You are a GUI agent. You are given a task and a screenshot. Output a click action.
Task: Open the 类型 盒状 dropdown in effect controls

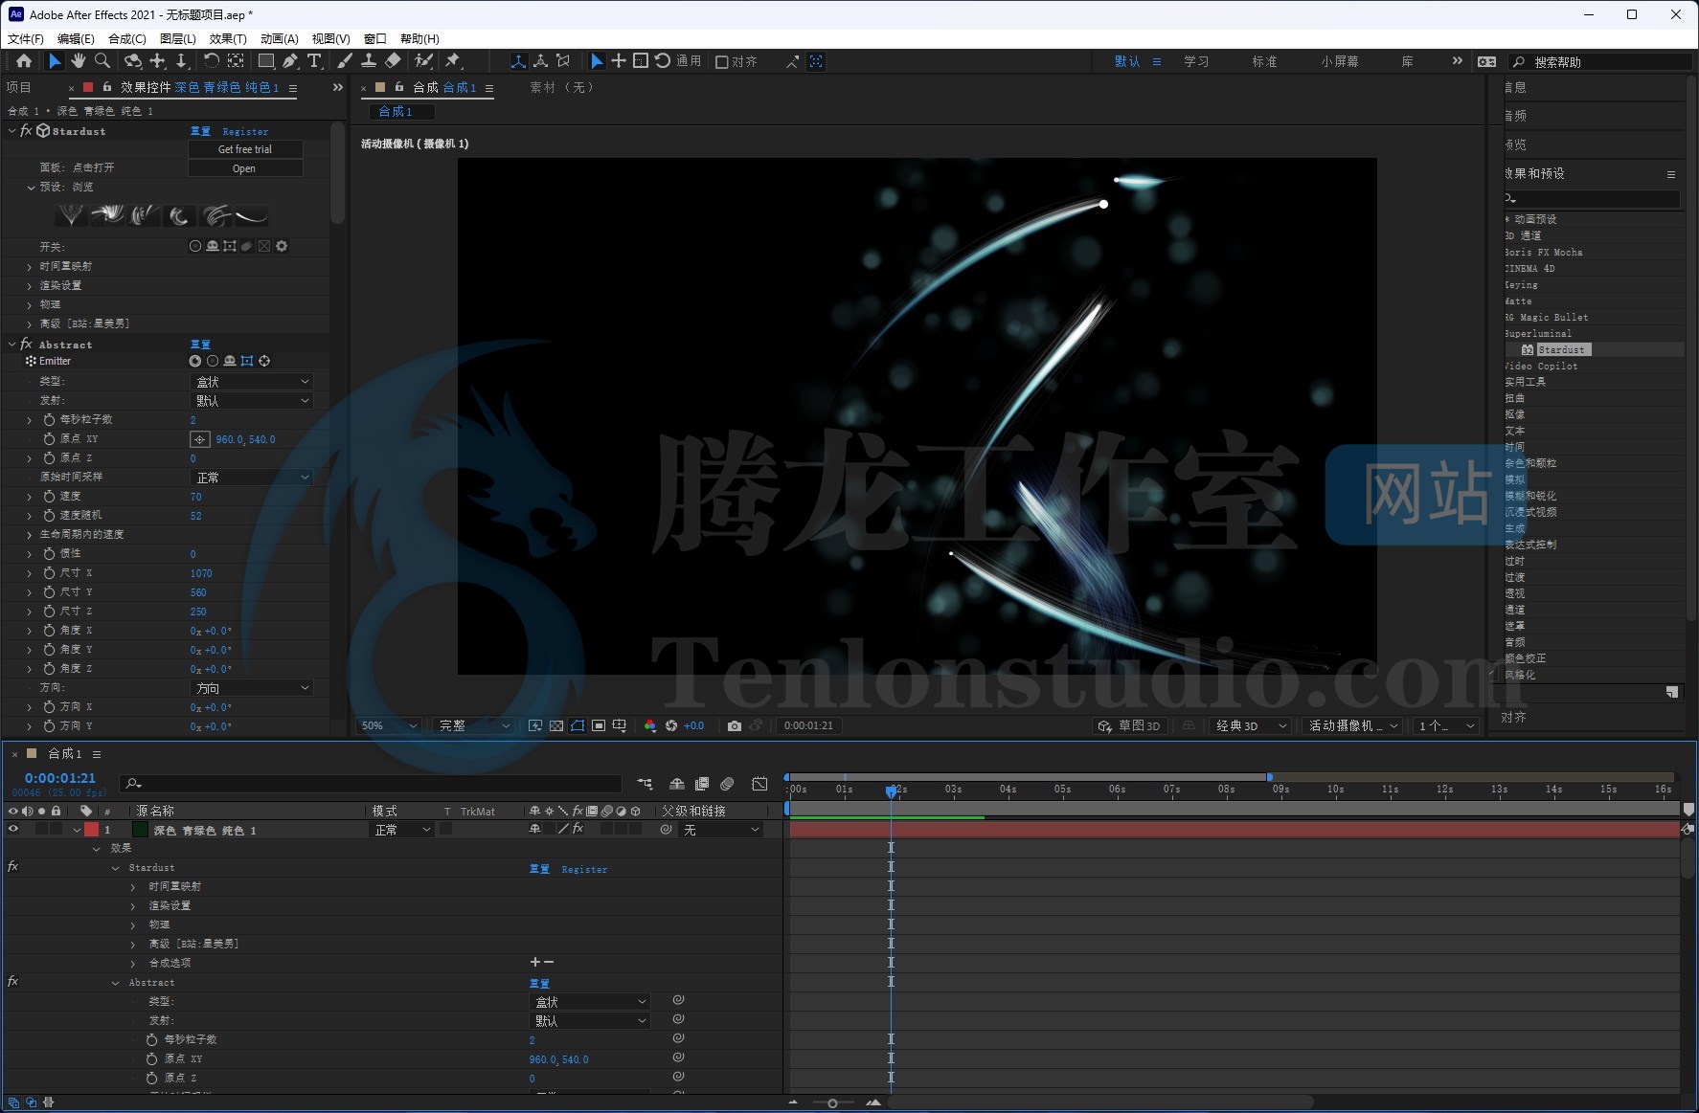(x=252, y=381)
